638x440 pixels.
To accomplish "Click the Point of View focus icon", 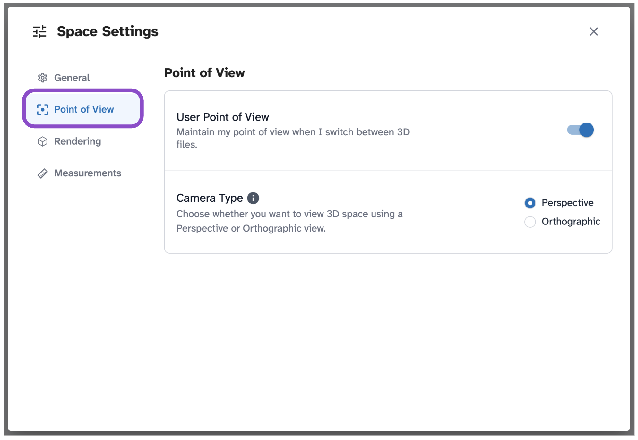I will (42, 110).
